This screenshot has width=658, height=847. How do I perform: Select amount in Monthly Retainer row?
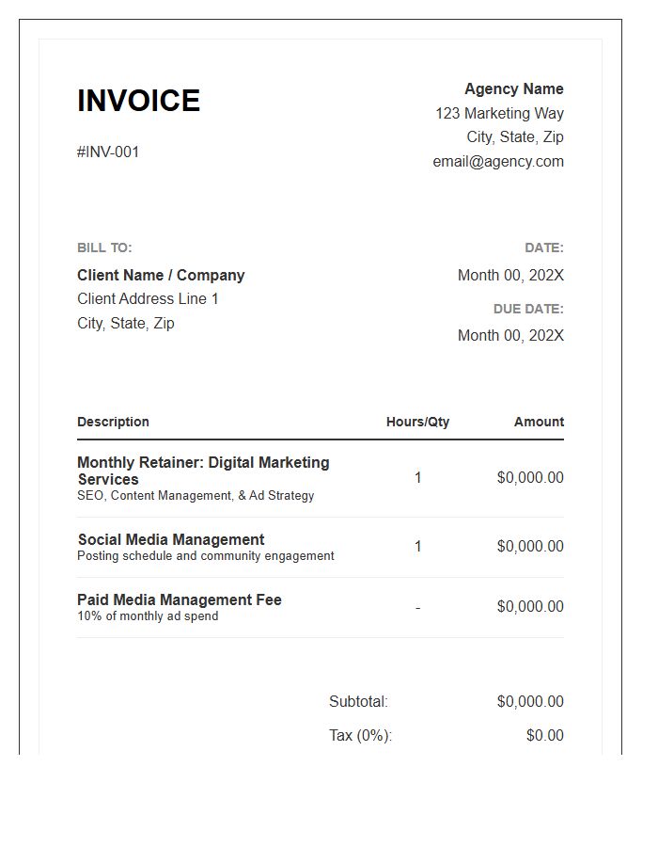click(x=530, y=477)
